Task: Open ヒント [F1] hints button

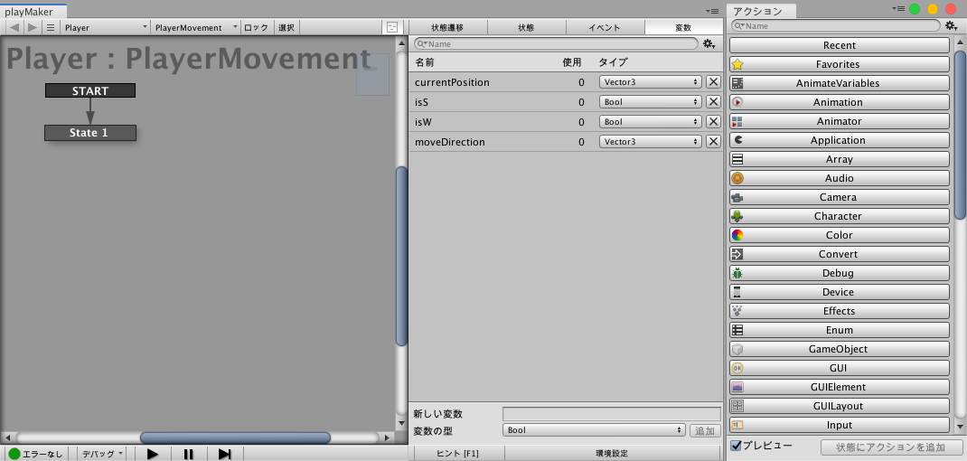Action: coord(457,453)
